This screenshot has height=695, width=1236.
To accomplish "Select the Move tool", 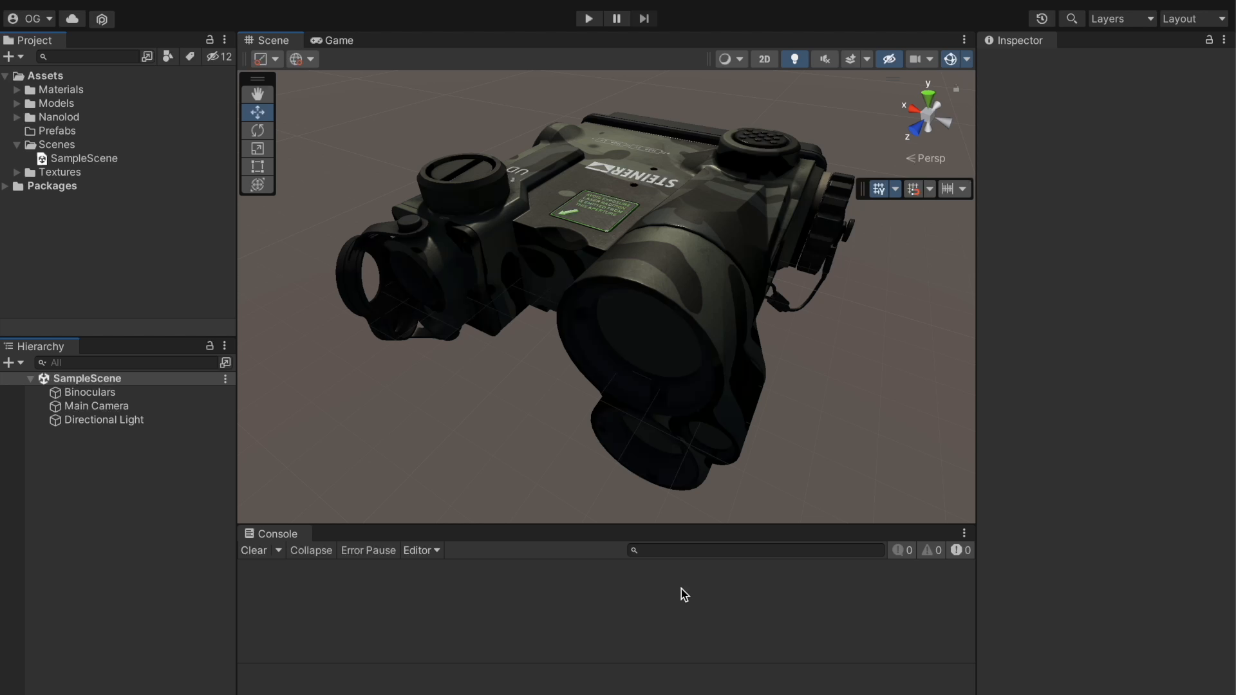I will (x=257, y=112).
